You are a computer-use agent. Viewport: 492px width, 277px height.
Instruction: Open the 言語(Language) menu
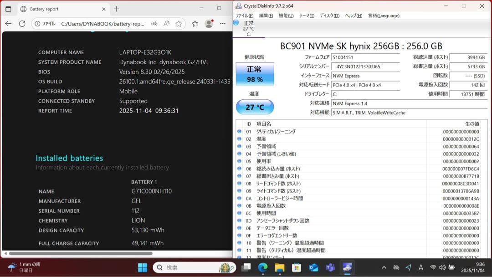pyautogui.click(x=384, y=15)
